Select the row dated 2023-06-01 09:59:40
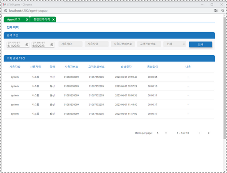The image size is (227, 173). coord(109,77)
